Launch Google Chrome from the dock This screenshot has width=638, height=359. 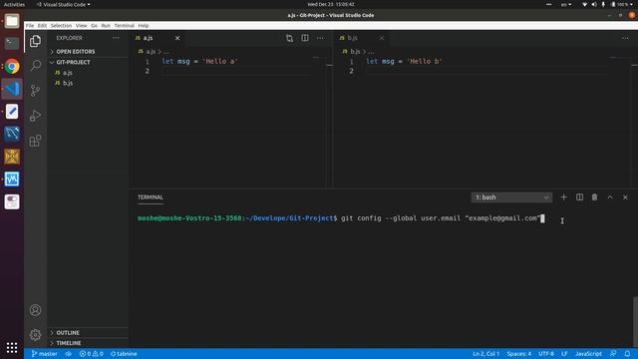tap(12, 66)
